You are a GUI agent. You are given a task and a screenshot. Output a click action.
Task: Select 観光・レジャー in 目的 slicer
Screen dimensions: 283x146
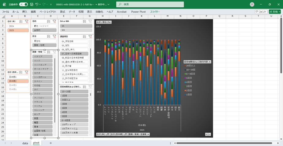pyautogui.click(x=44, y=26)
